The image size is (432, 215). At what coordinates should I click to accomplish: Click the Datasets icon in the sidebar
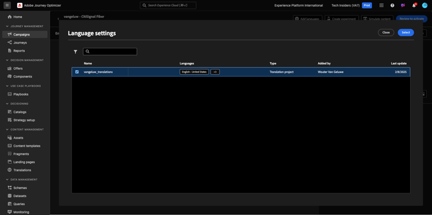10,196
